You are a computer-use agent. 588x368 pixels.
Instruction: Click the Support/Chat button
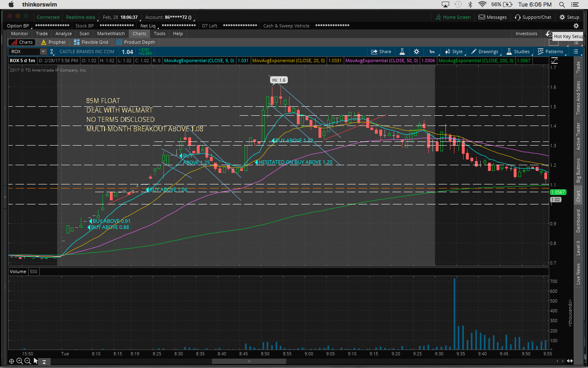click(533, 17)
